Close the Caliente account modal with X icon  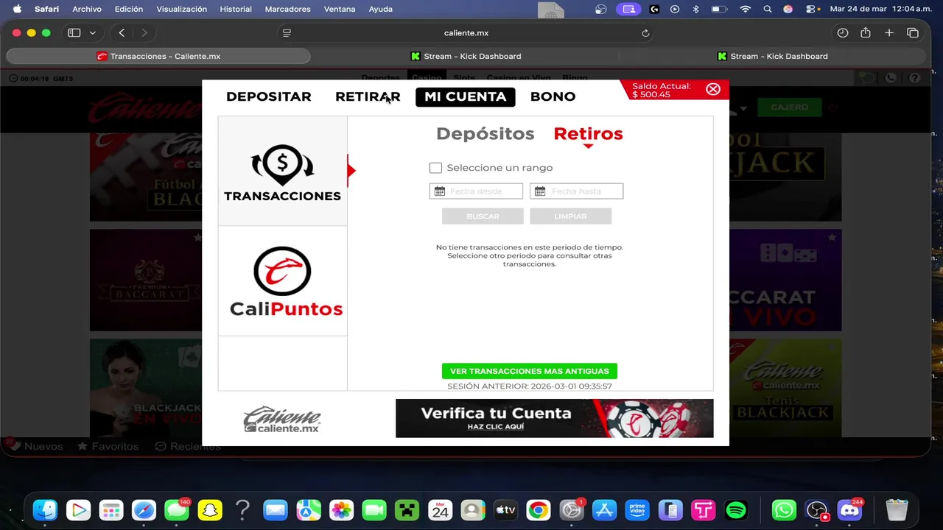pyautogui.click(x=713, y=89)
